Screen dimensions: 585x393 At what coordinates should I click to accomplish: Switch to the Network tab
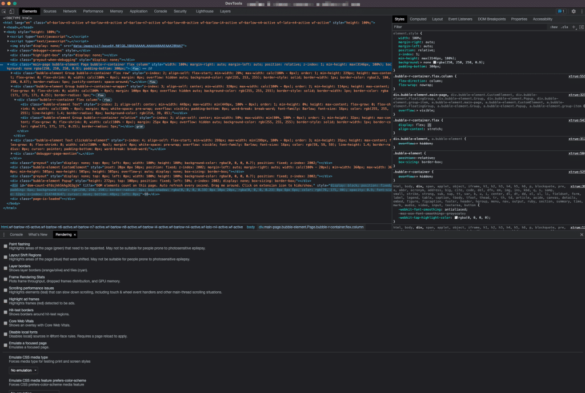tap(70, 11)
